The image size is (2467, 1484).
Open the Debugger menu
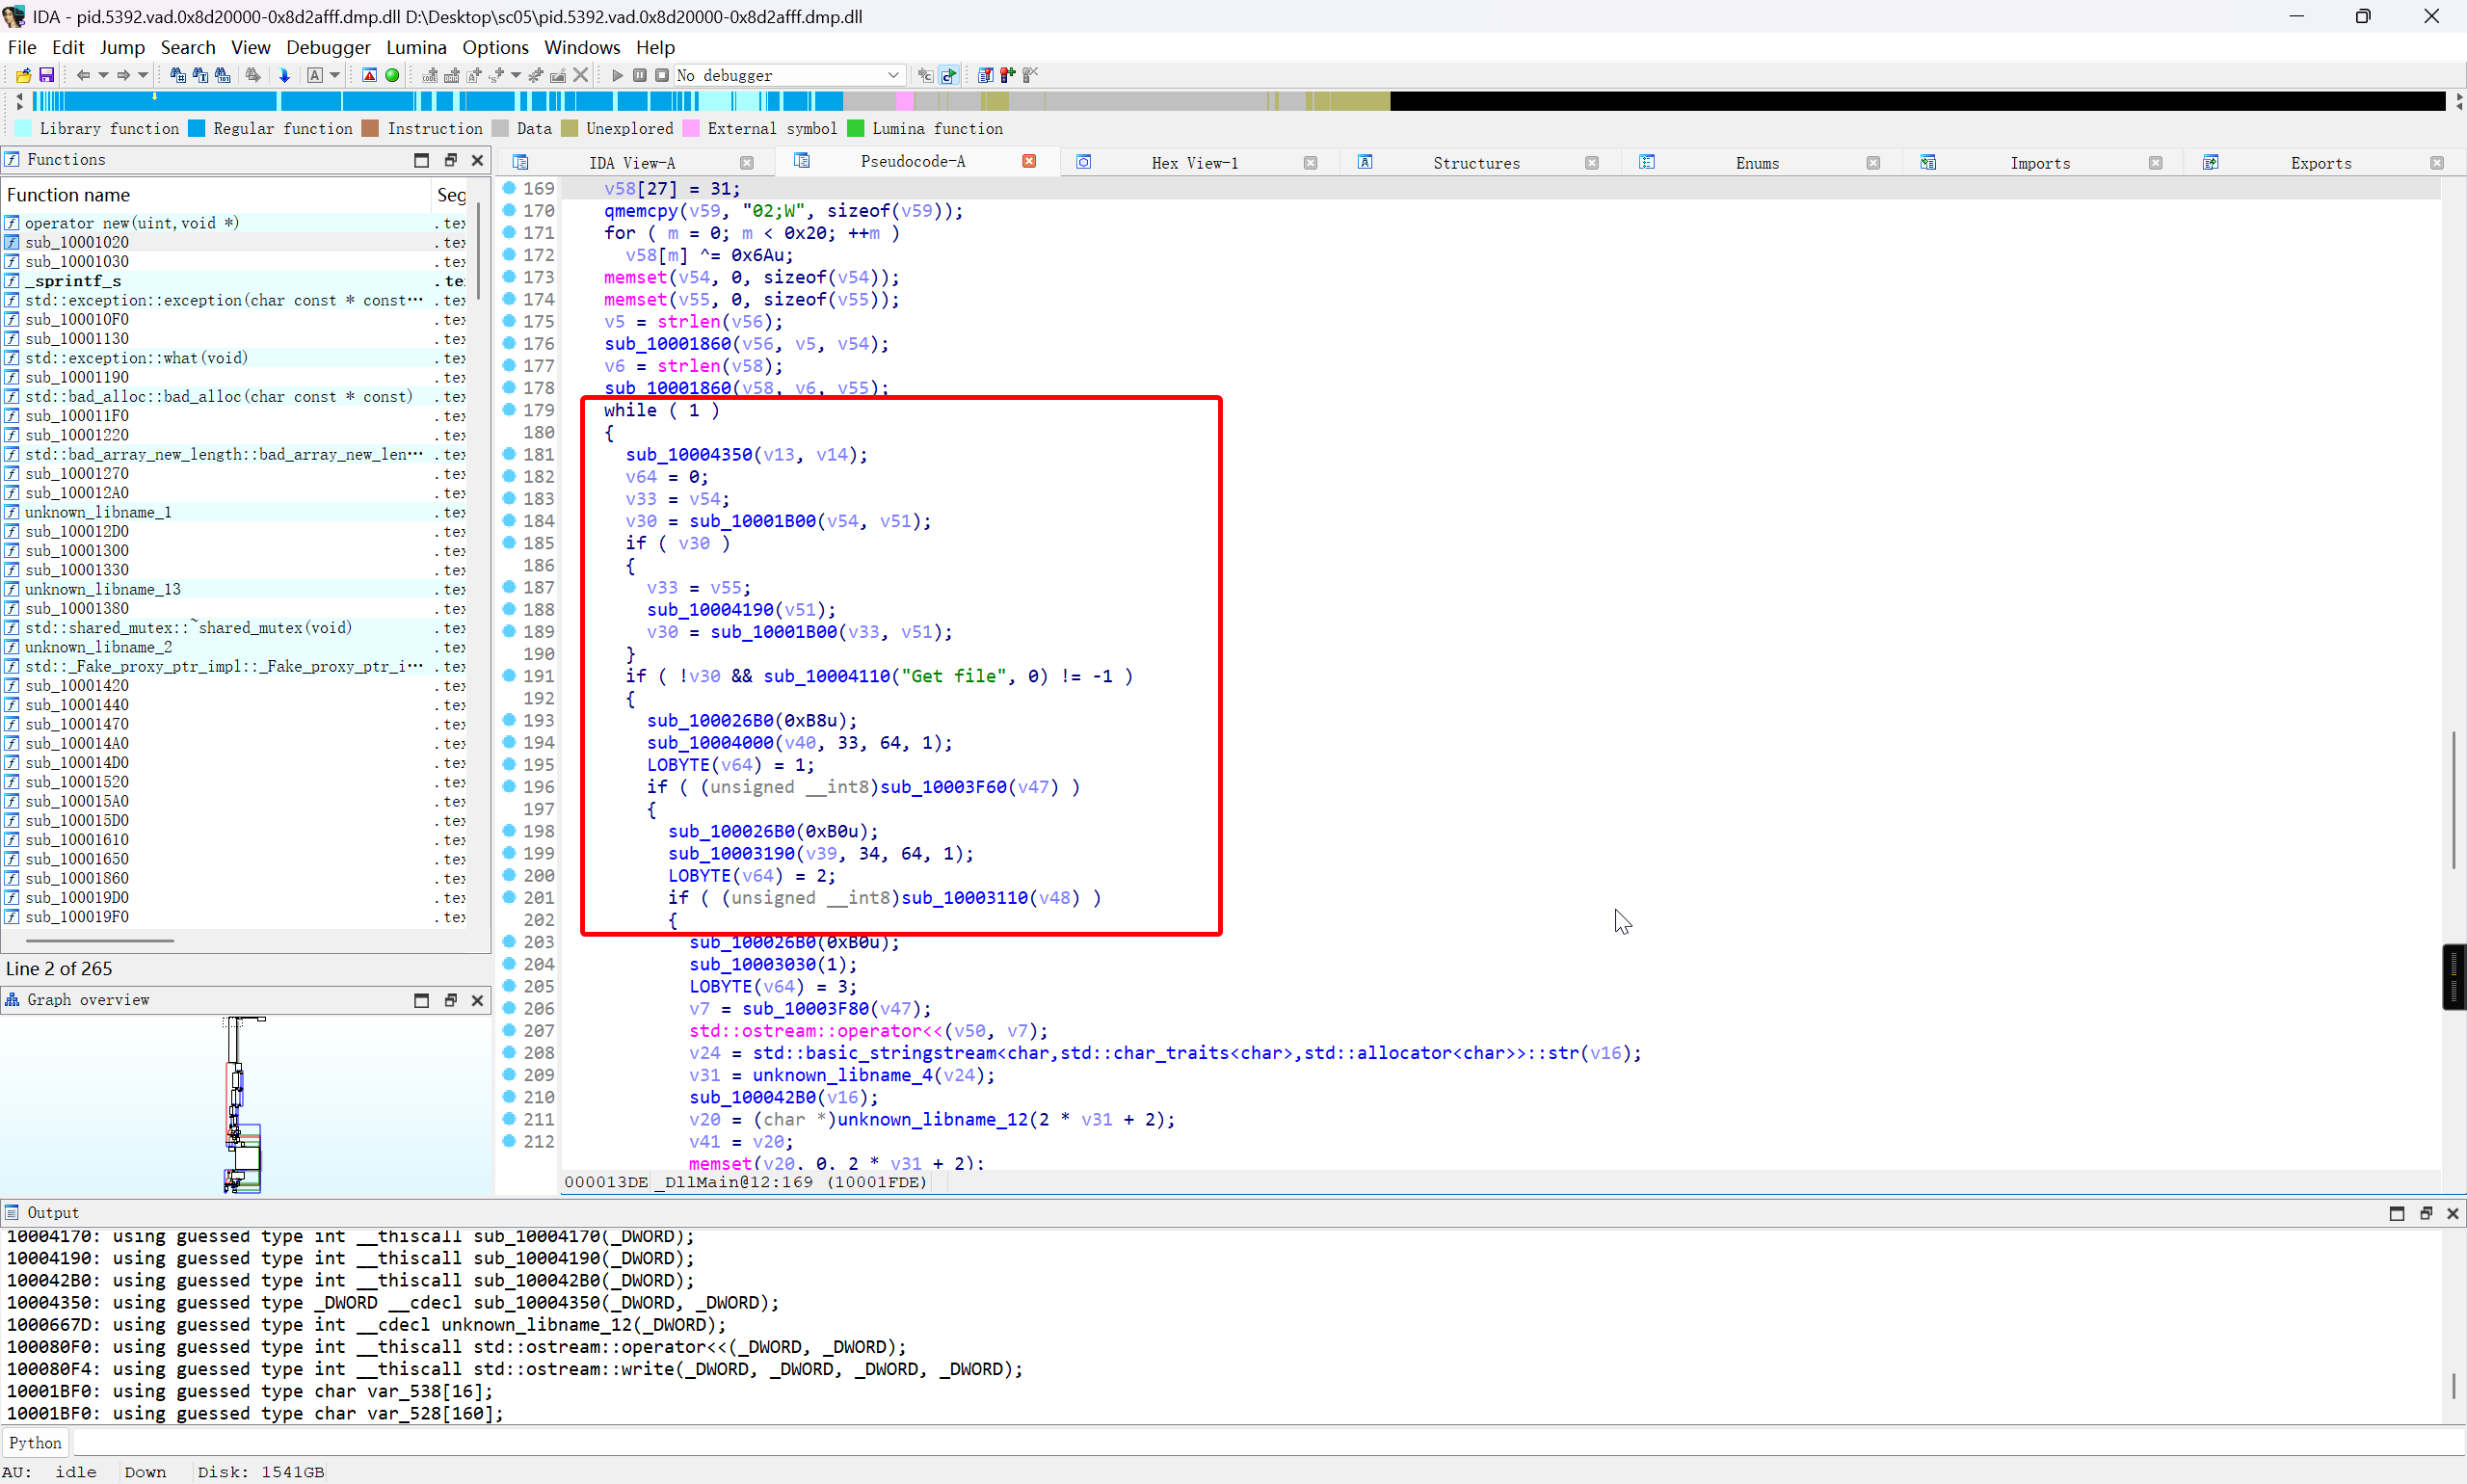click(328, 47)
